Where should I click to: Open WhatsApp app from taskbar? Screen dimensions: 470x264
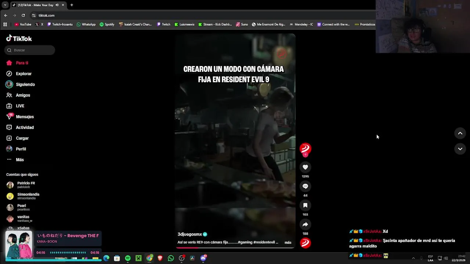point(171,258)
